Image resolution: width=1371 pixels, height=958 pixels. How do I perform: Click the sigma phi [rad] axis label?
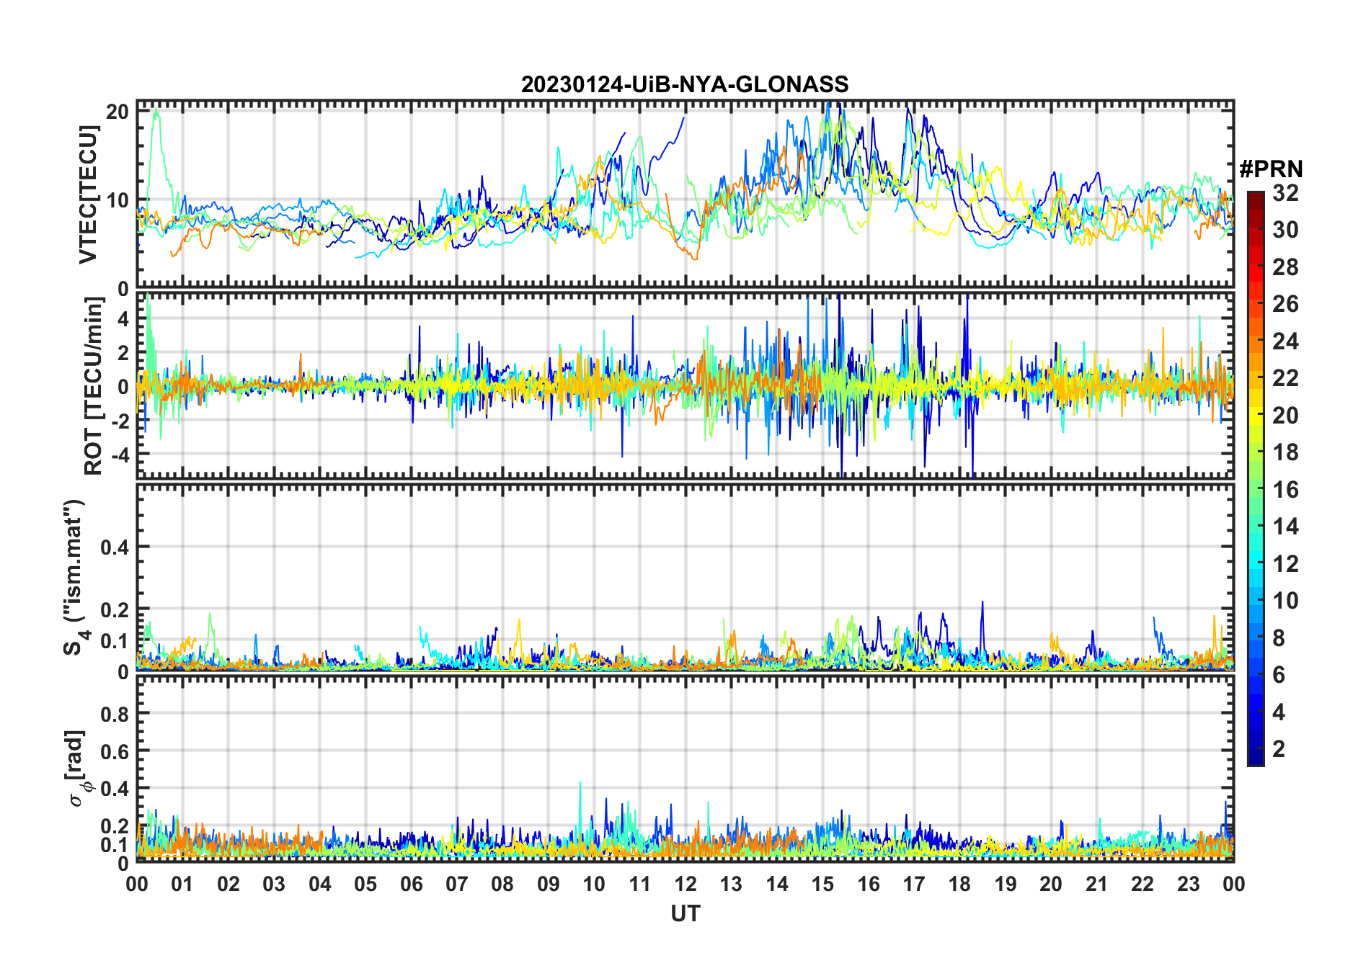pos(78,769)
